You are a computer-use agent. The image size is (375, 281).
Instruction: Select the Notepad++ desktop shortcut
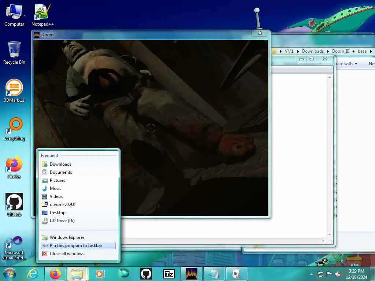coord(42,15)
